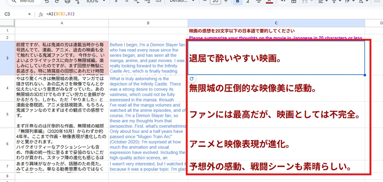
Task: Click the font size field
Action: (x=215, y=1)
